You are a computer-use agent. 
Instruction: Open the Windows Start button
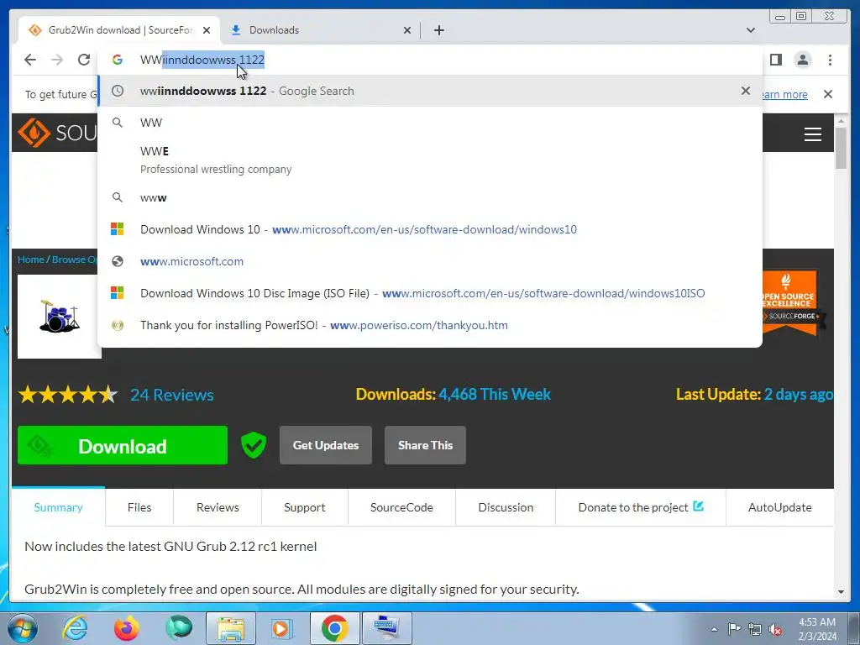tap(22, 628)
